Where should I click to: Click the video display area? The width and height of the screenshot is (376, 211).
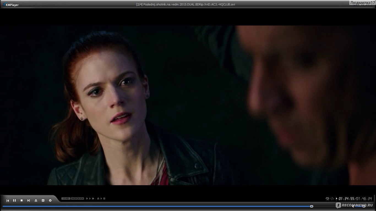click(x=188, y=105)
